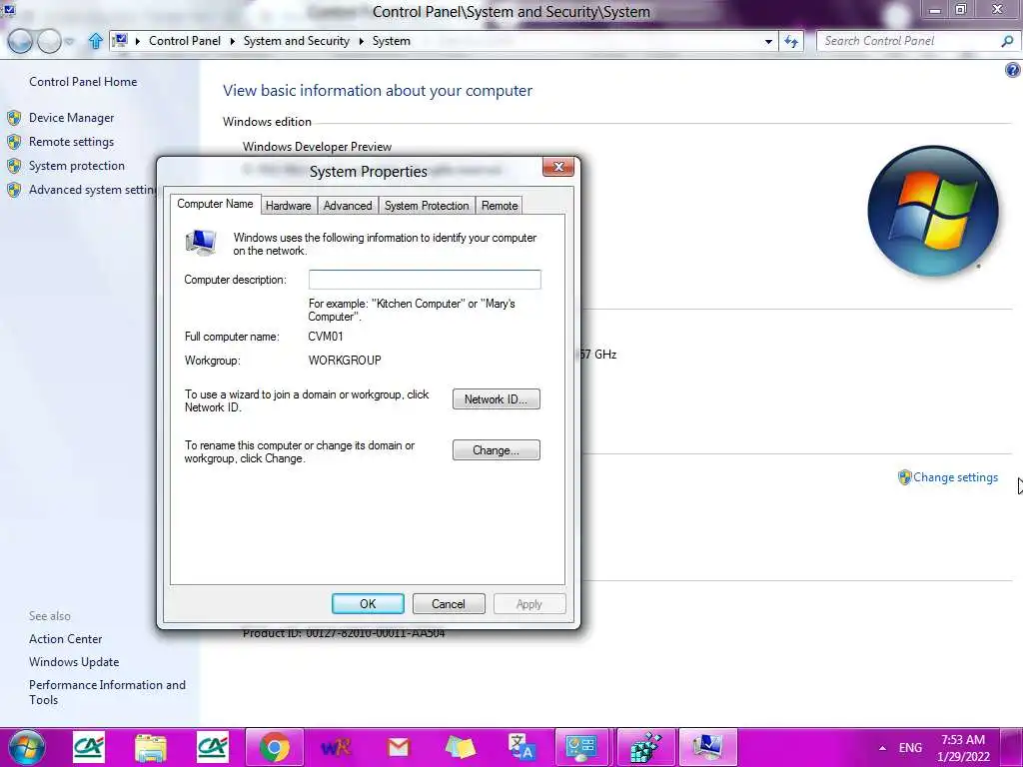Go up one level with blue arrow
This screenshot has width=1023, height=767.
coord(95,41)
